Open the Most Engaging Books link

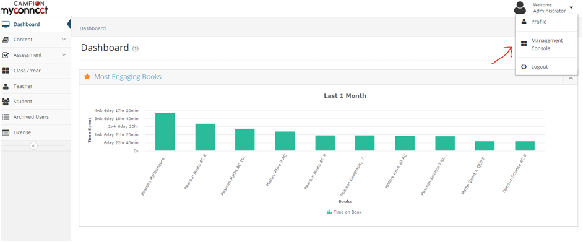click(x=127, y=77)
